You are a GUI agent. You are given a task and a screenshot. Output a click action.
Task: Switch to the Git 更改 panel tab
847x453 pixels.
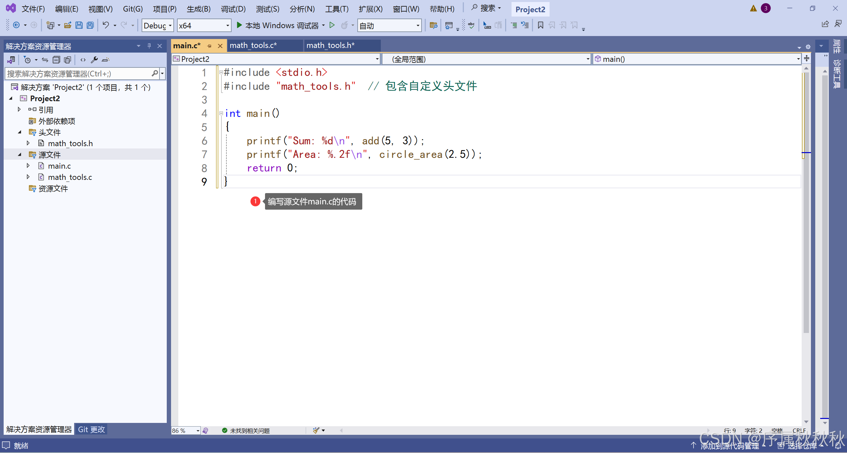coord(91,430)
